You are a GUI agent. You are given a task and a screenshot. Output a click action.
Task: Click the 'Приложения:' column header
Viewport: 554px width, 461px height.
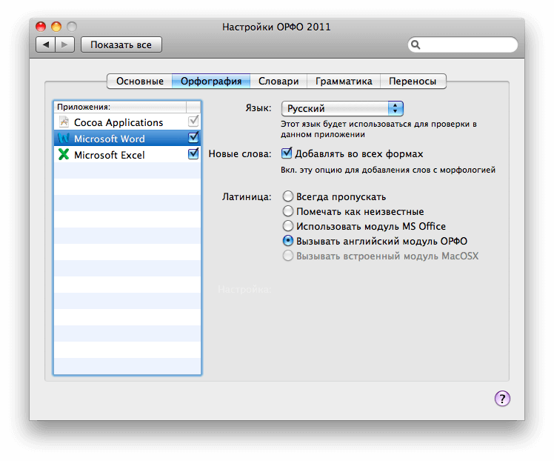(x=120, y=107)
